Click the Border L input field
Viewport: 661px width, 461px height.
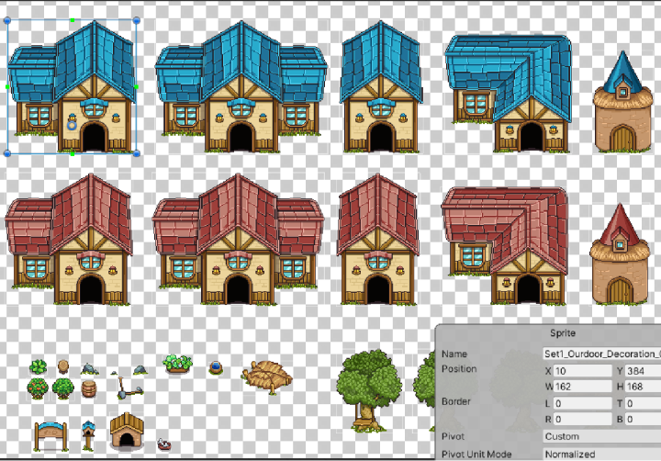point(579,403)
